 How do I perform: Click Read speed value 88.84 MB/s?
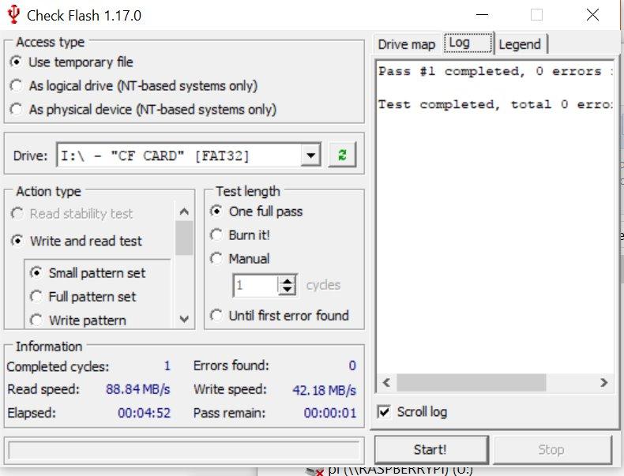click(x=137, y=389)
